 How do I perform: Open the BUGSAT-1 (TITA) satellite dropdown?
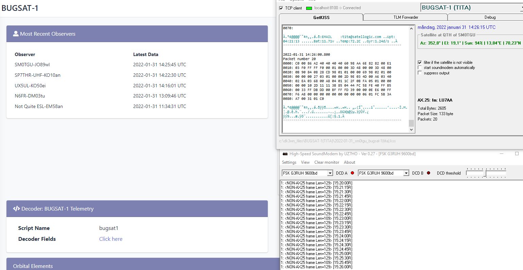[x=471, y=7]
